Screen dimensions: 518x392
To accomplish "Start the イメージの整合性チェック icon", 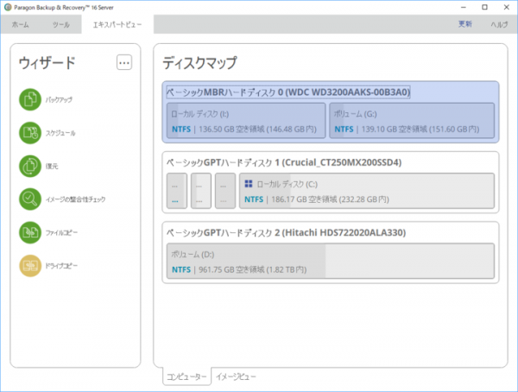I will [30, 199].
